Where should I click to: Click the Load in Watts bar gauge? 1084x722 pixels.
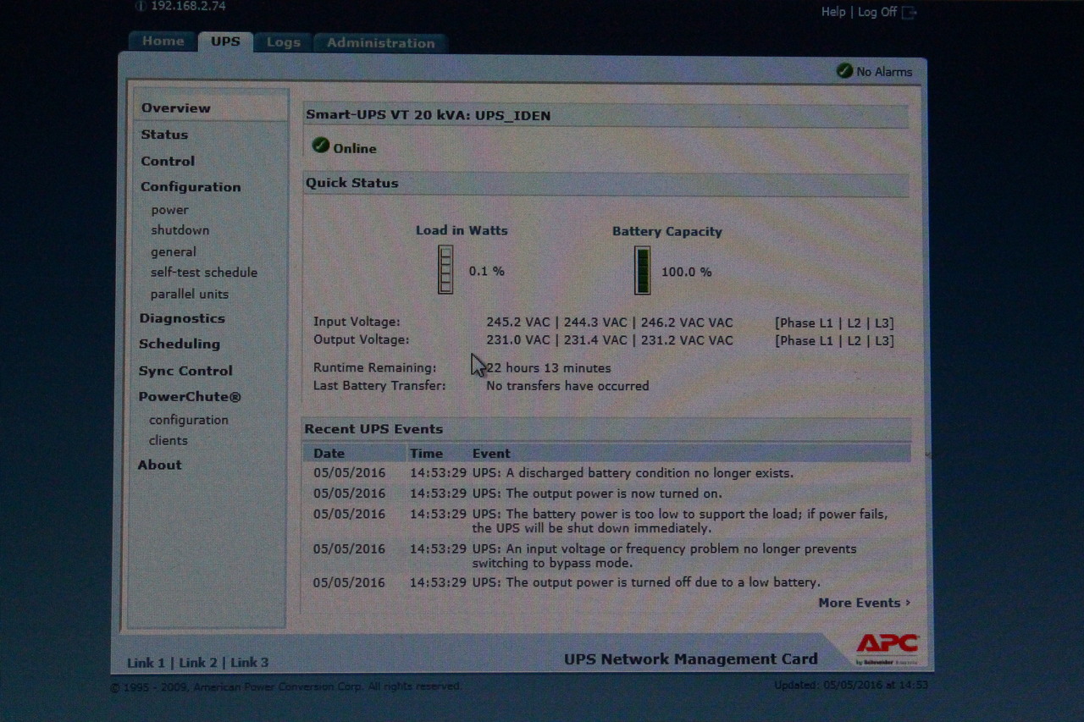[445, 270]
